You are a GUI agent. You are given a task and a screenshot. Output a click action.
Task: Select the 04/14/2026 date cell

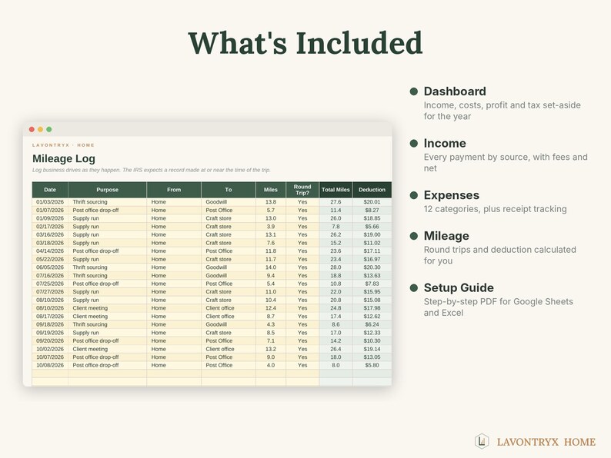point(50,251)
